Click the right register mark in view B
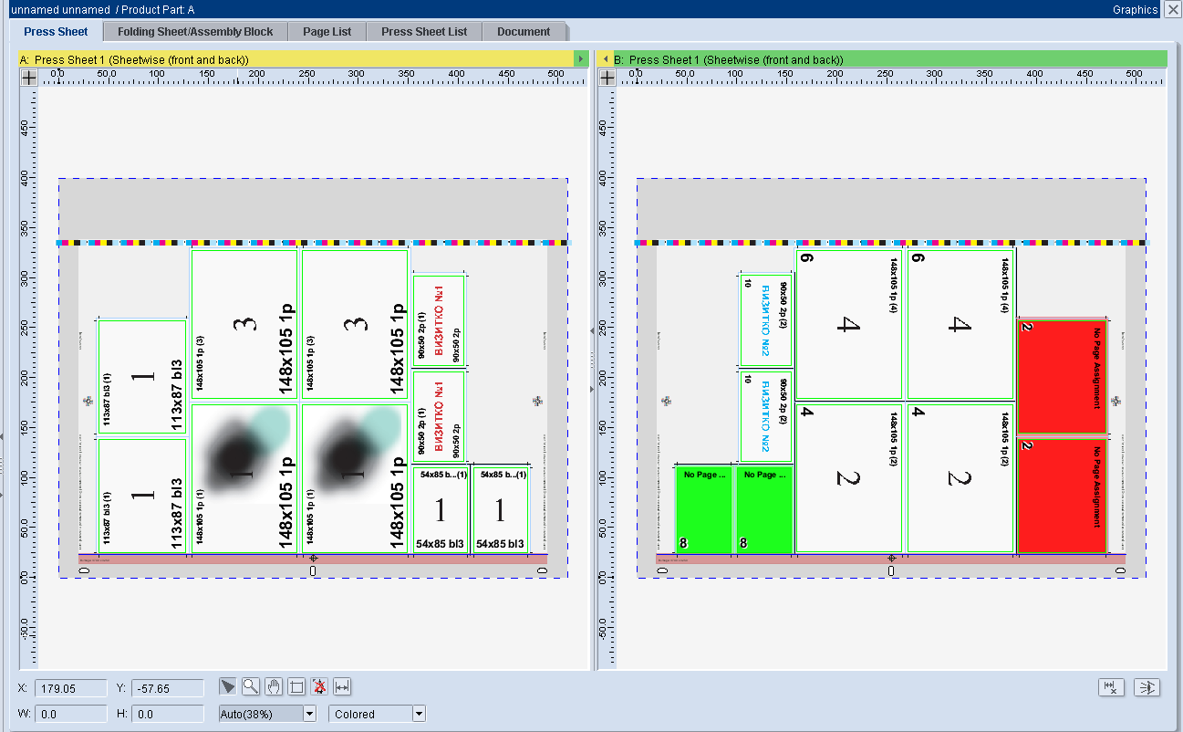 pyautogui.click(x=1116, y=401)
